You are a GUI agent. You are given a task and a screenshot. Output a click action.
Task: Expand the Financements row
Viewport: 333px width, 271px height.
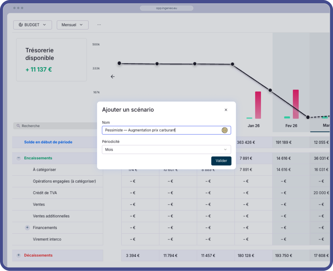[x=27, y=228]
